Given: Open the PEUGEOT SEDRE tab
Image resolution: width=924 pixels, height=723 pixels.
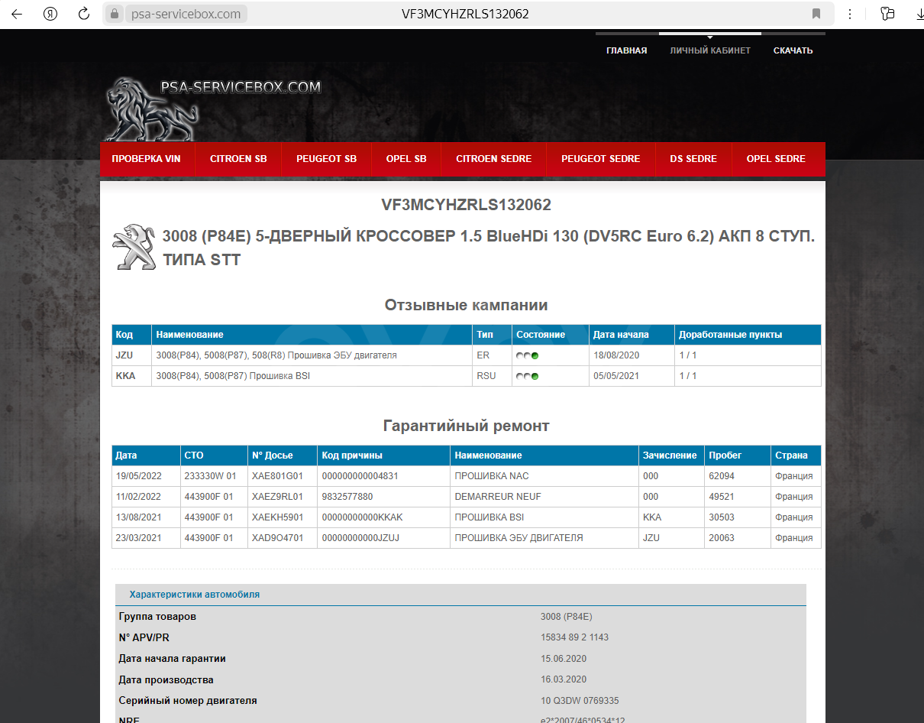Looking at the screenshot, I should 601,159.
